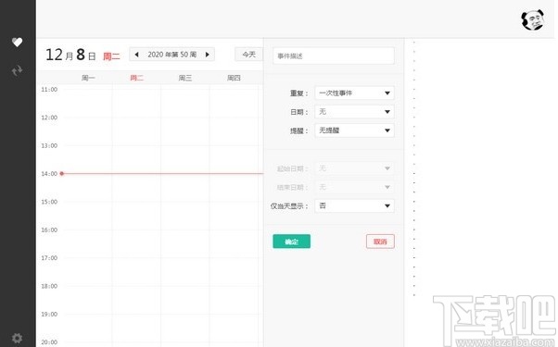Open the panda avatar profile
The height and width of the screenshot is (347, 558).
(x=533, y=19)
